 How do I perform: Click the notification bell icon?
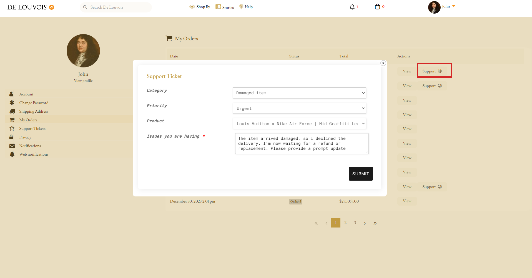tap(352, 7)
